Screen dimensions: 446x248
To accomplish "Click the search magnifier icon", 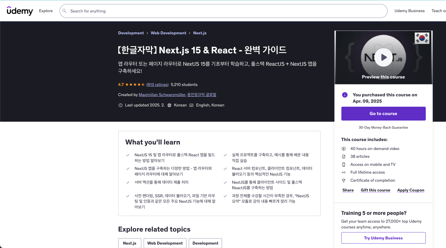I will (x=64, y=11).
